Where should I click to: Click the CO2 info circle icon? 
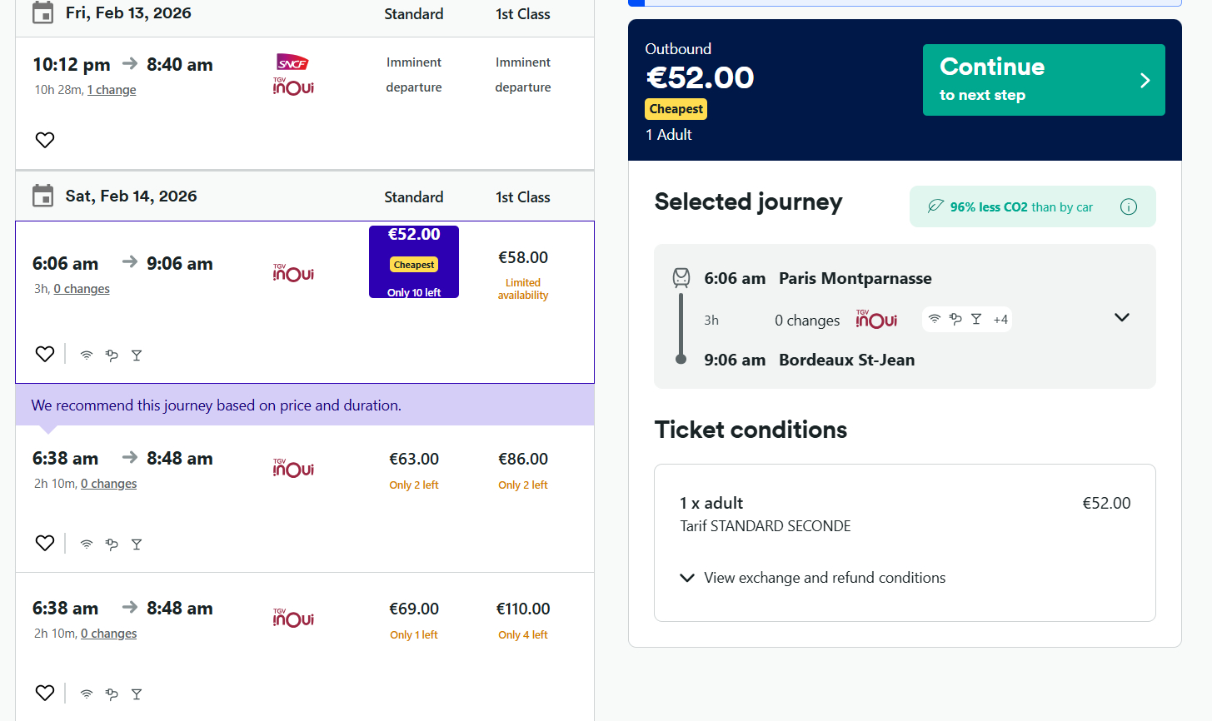[x=1129, y=207]
